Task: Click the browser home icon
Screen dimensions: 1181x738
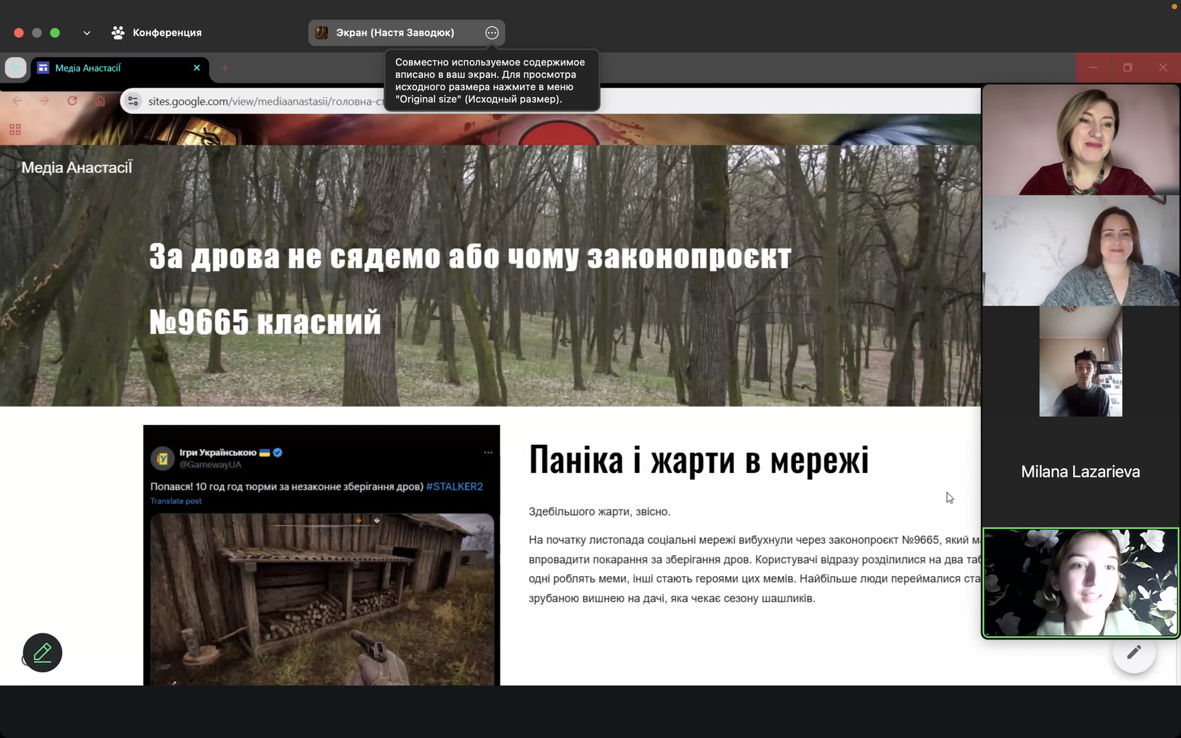Action: click(x=100, y=101)
